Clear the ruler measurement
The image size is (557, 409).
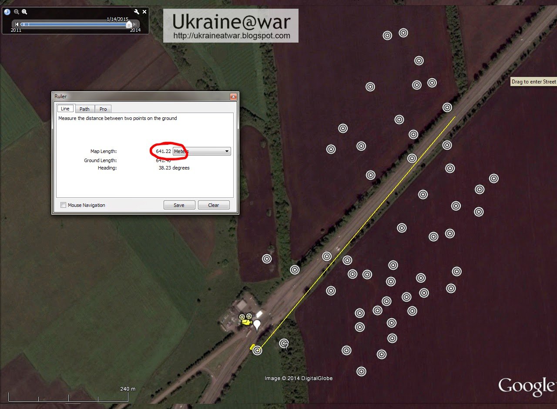[214, 205]
